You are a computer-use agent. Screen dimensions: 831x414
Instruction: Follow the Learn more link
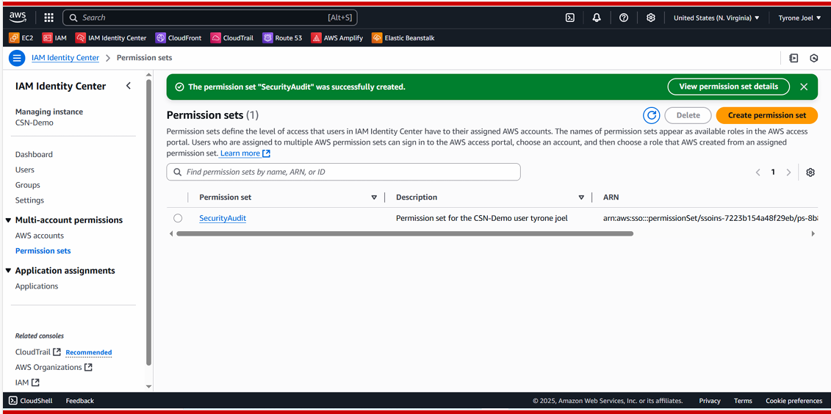point(245,153)
